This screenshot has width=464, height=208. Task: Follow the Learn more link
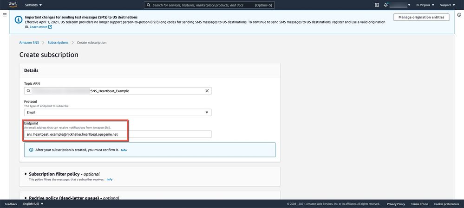(41, 27)
